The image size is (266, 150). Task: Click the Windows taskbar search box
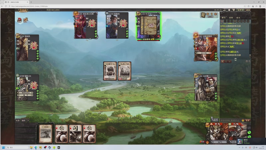coord(17,147)
